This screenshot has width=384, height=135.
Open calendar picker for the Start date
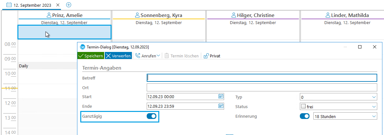pyautogui.click(x=221, y=97)
